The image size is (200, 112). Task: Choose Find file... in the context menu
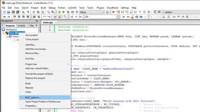click(x=45, y=59)
